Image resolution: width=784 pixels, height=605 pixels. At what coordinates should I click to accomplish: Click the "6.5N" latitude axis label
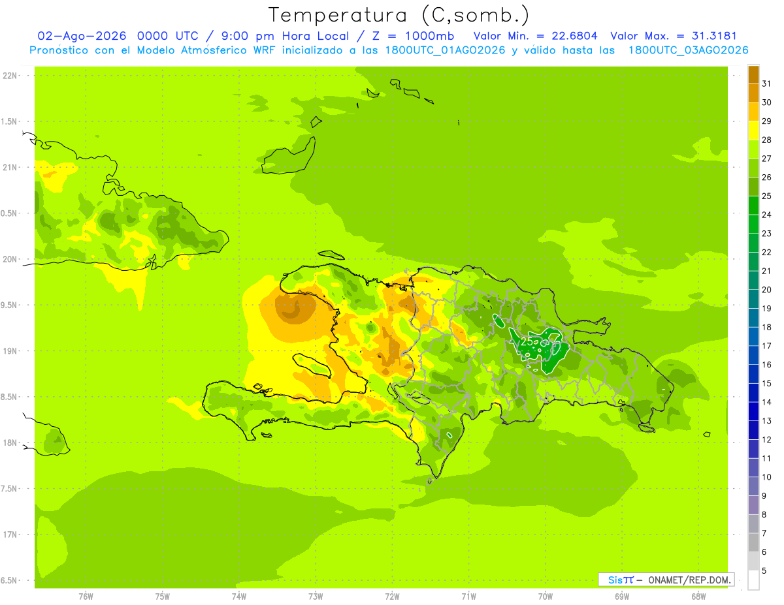(10, 580)
